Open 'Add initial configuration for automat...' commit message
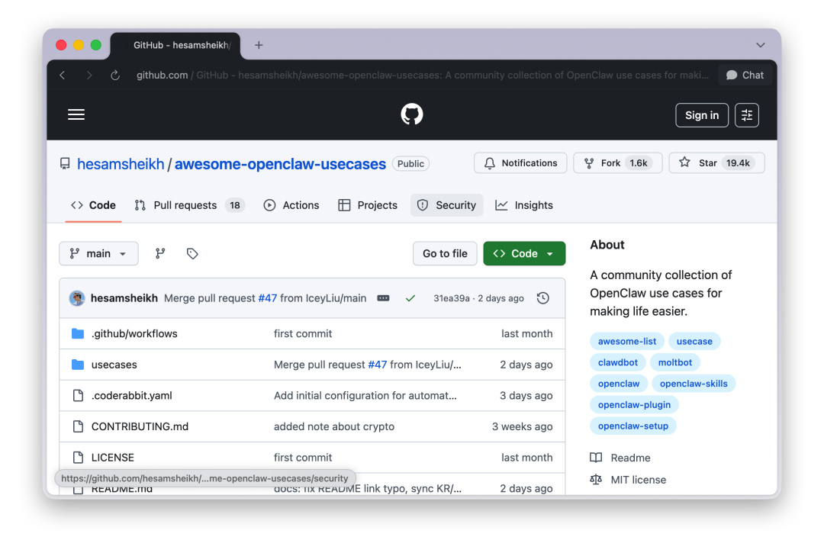 coord(365,395)
